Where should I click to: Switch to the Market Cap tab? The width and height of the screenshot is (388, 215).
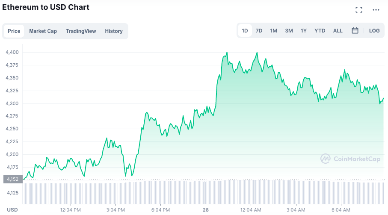tap(43, 31)
